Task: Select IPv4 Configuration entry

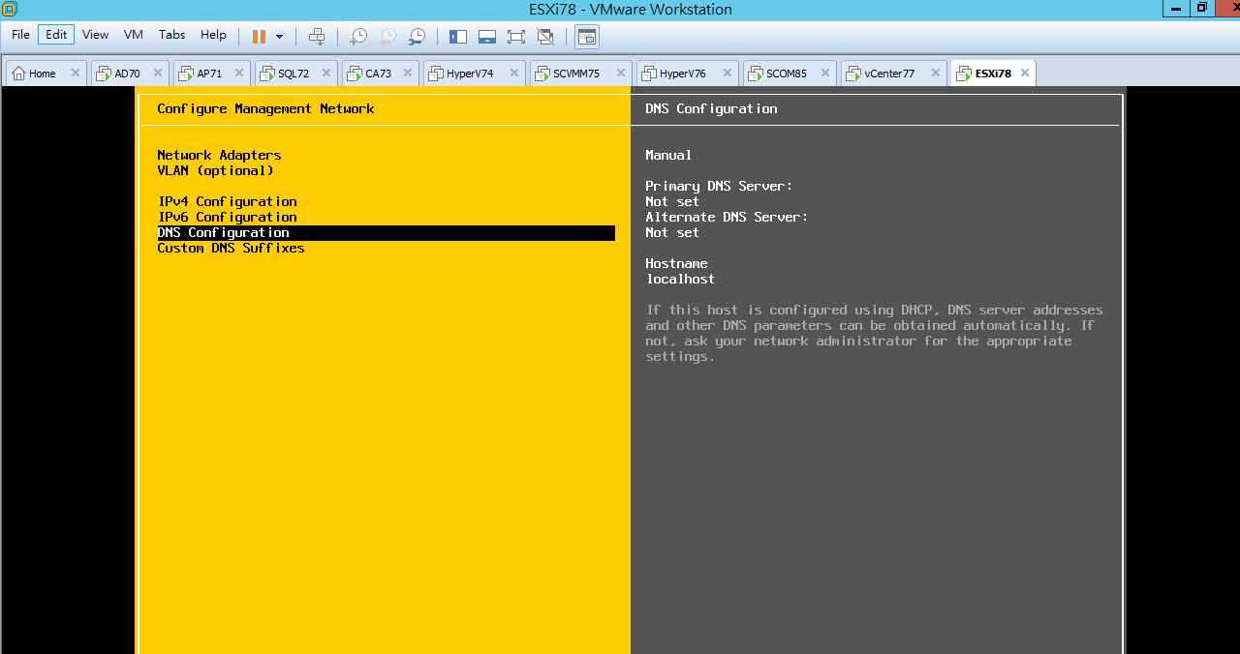Action: coord(227,201)
